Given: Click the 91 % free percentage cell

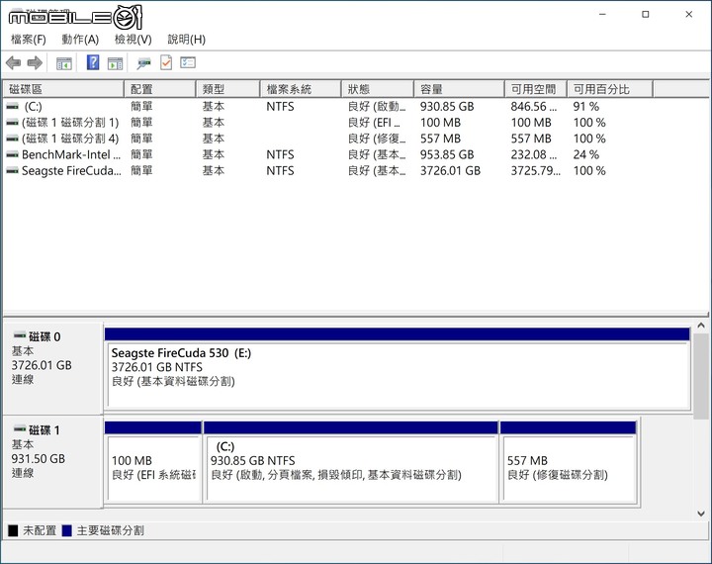Looking at the screenshot, I should (585, 107).
